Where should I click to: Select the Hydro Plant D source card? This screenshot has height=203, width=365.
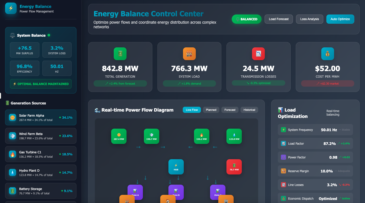tap(41, 172)
